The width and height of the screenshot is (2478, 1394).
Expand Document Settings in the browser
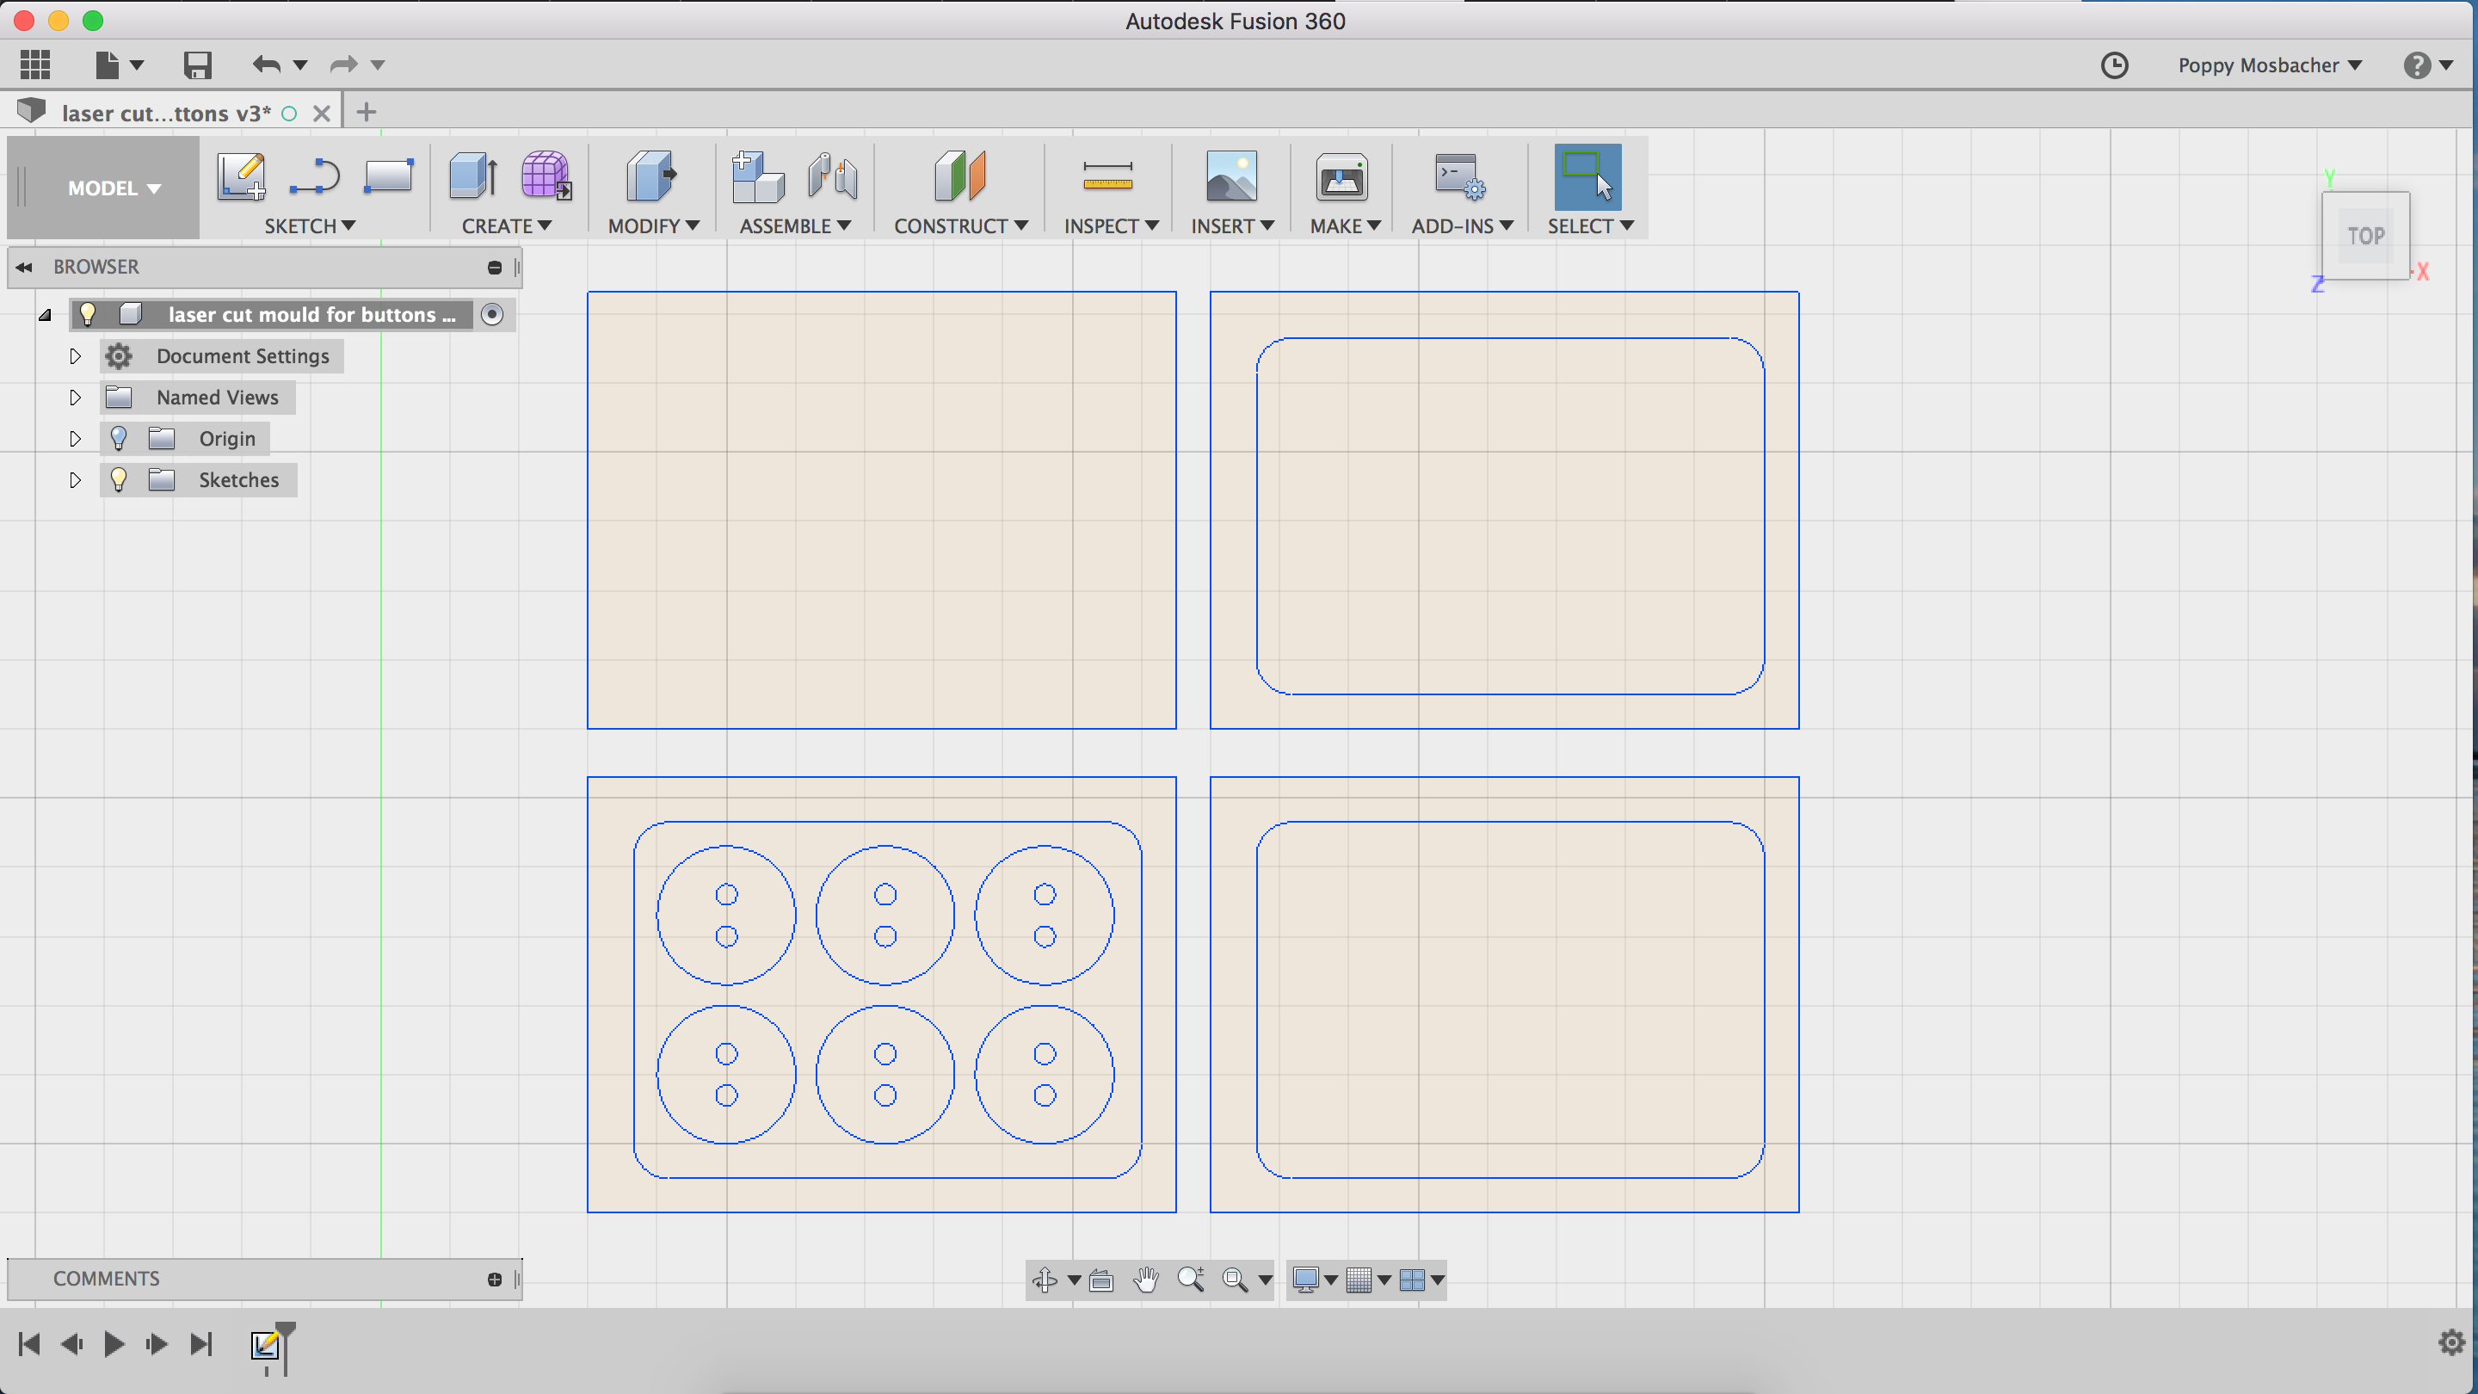coord(75,356)
